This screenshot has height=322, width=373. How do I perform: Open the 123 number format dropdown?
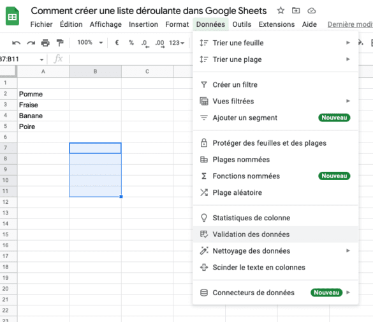177,43
